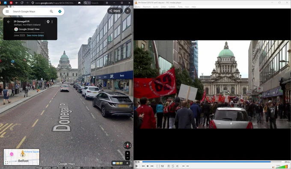291x169 pixels.
Task: Zoom in on the Street View
Action: pyautogui.click(x=128, y=153)
